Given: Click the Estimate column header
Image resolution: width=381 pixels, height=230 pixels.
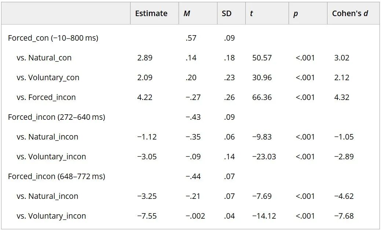Looking at the screenshot, I should pyautogui.click(x=151, y=13).
